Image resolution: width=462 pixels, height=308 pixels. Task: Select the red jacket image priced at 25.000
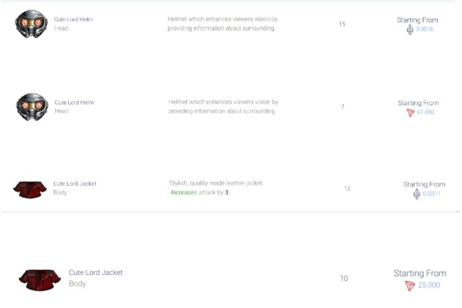pos(40,278)
